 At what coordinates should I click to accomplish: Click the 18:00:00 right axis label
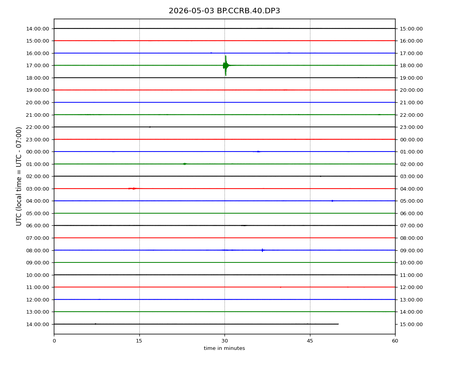pos(411,66)
